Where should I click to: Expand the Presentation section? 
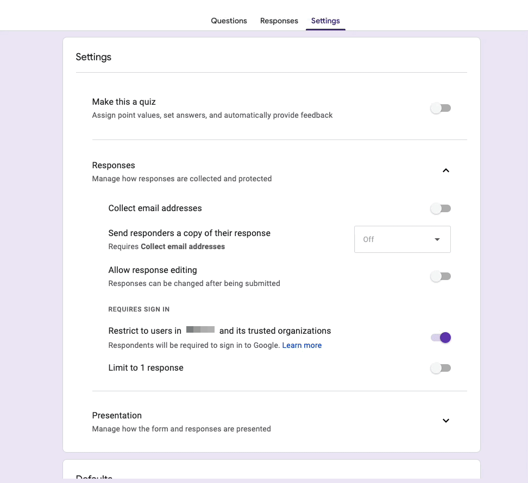pyautogui.click(x=445, y=421)
